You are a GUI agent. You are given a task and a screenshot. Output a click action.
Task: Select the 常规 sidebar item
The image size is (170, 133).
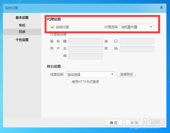22,25
